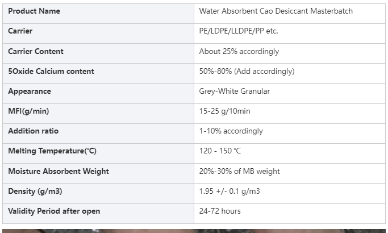The width and height of the screenshot is (388, 233).
Task: Click the Density (g/m3) label
Action: pyautogui.click(x=35, y=191)
